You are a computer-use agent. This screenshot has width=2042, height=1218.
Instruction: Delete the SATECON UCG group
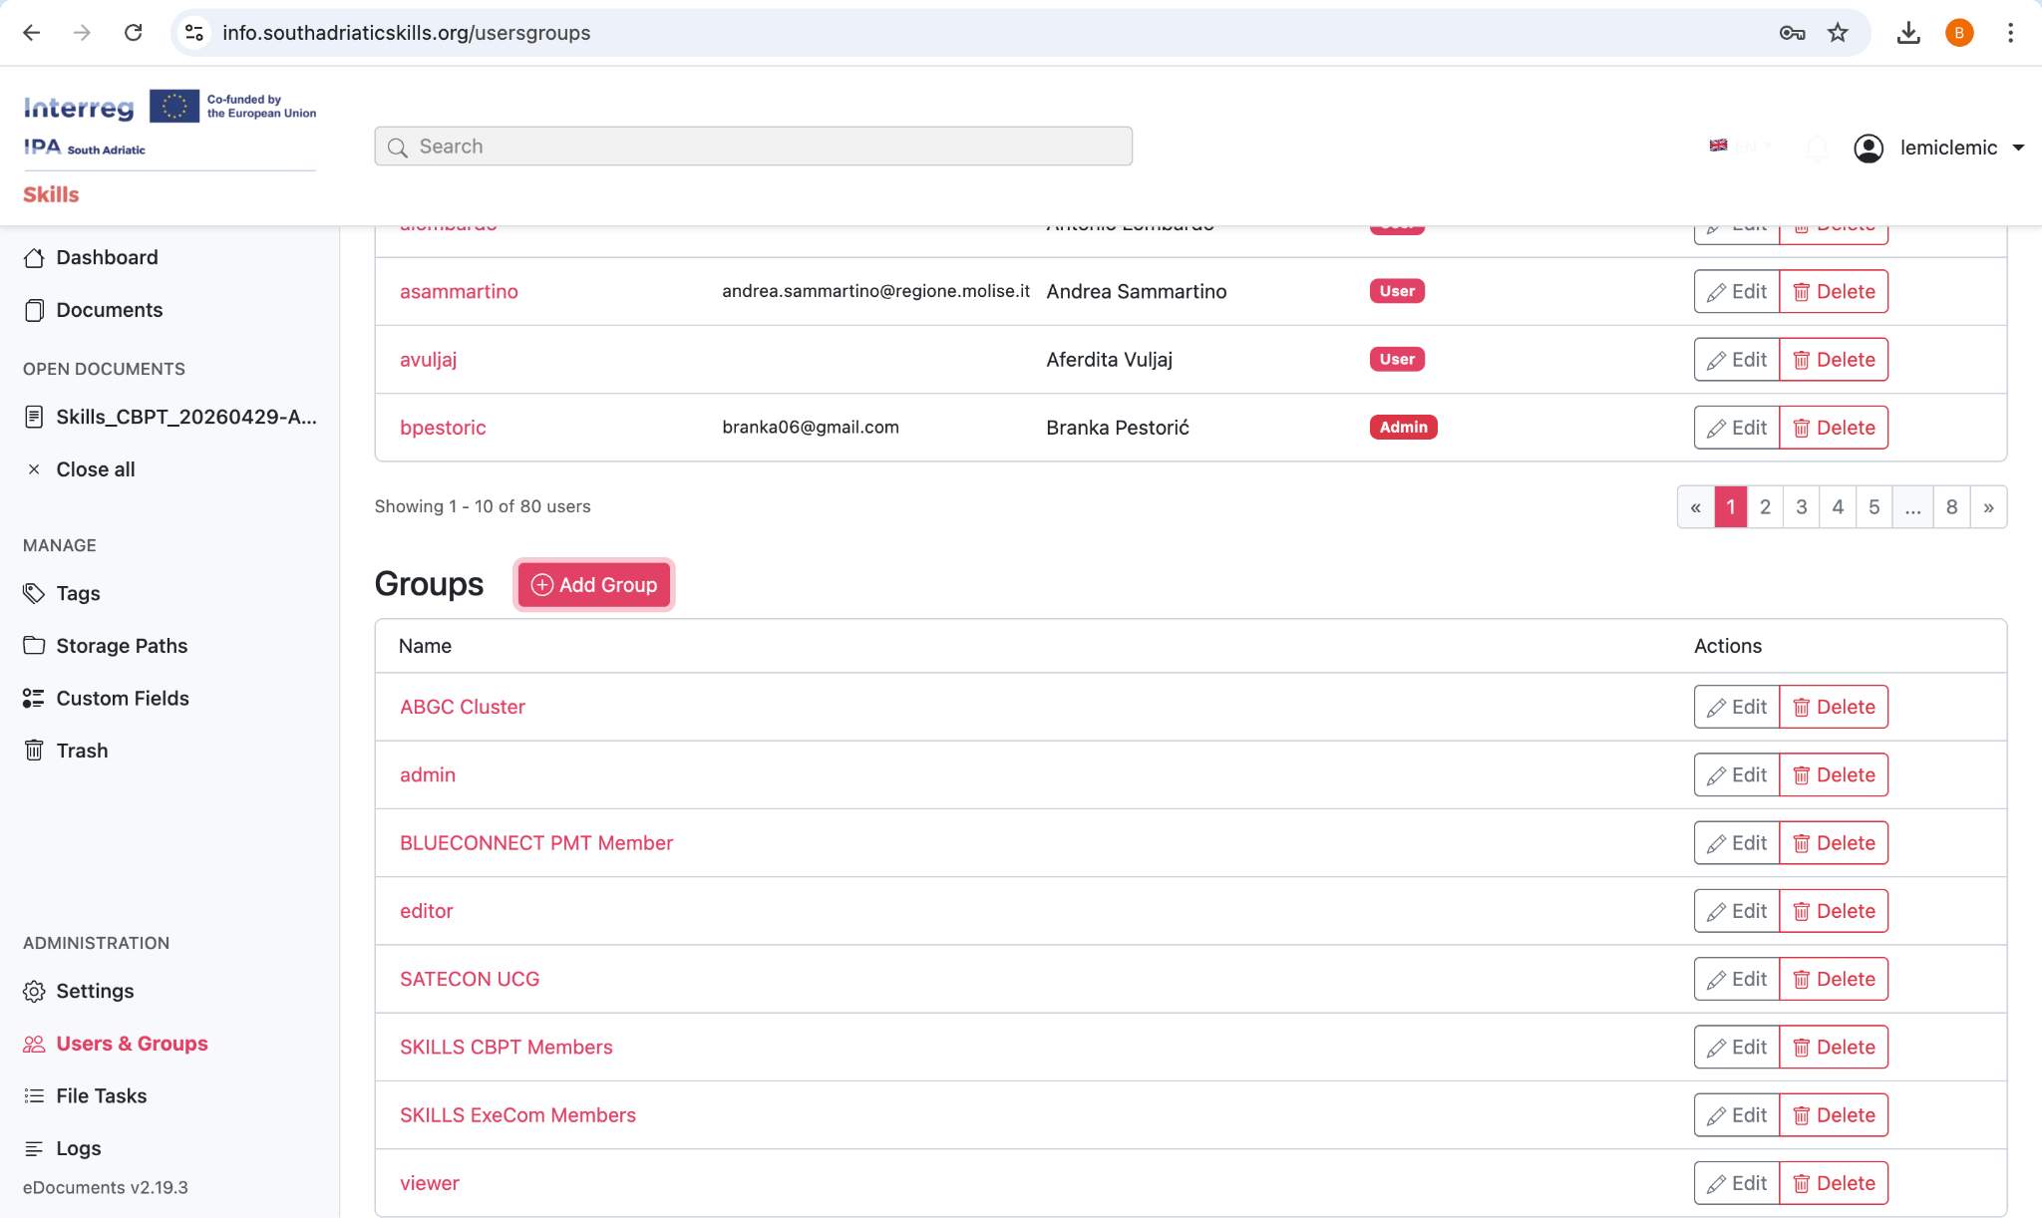(1834, 979)
